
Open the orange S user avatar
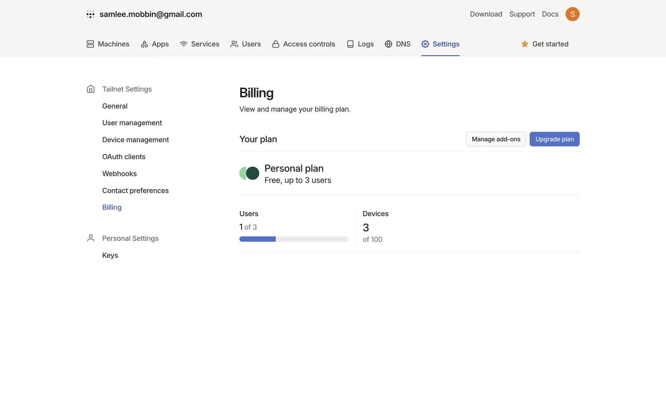[572, 14]
